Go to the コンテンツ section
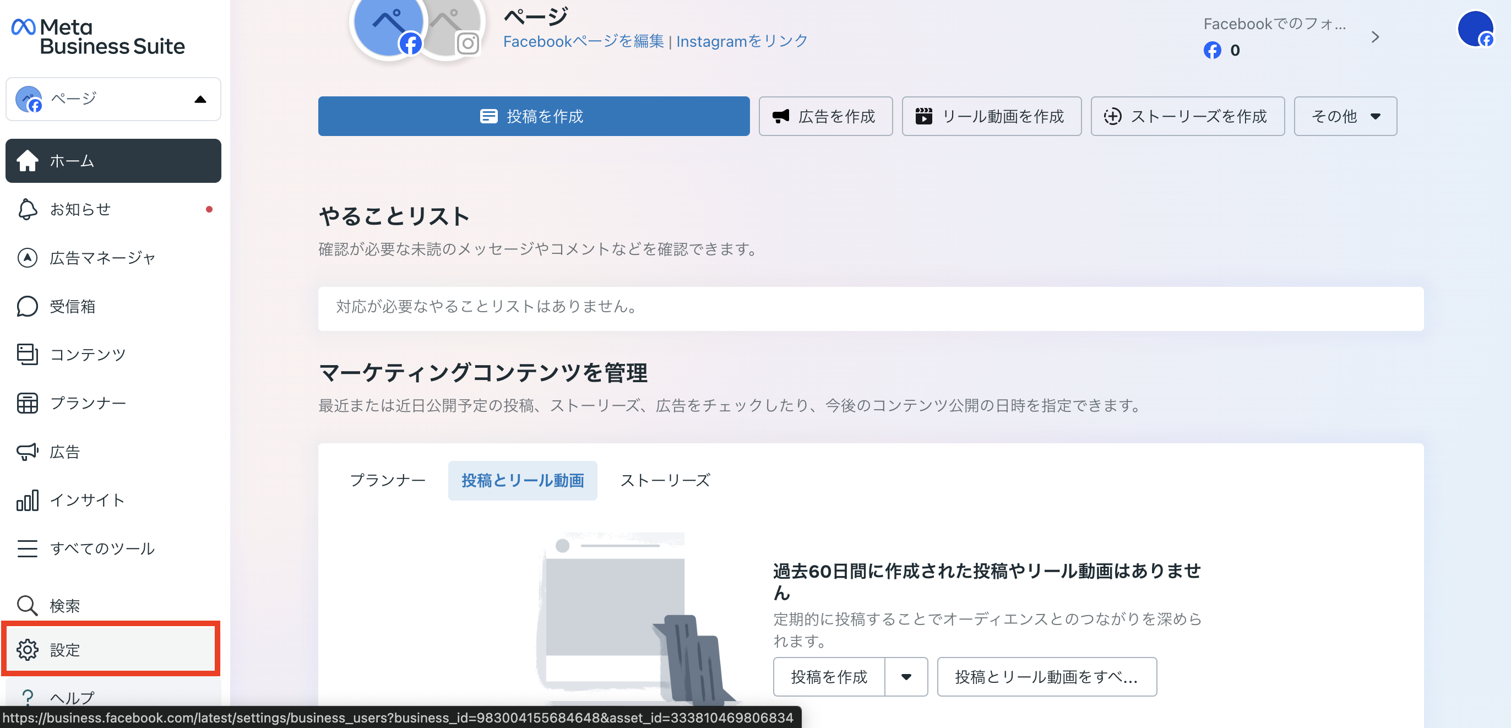Image resolution: width=1511 pixels, height=728 pixels. (86, 354)
